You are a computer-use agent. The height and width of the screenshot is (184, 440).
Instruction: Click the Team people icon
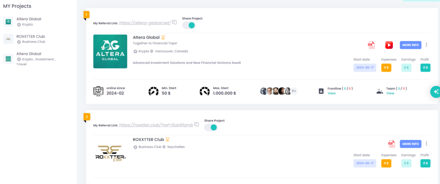(380, 91)
